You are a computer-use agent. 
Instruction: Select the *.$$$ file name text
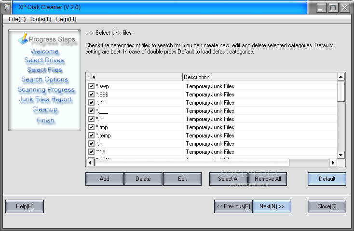[x=102, y=95]
